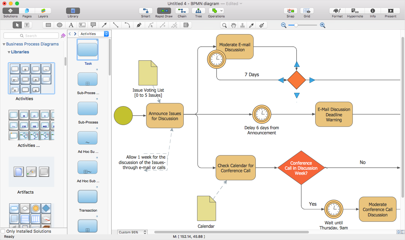Screen dimensions: 405x240
Task: Select the Text tool in toolbar
Action: point(71,25)
